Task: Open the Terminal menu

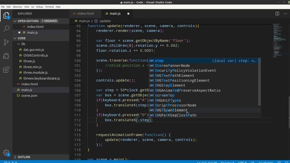Action: [49, 7]
